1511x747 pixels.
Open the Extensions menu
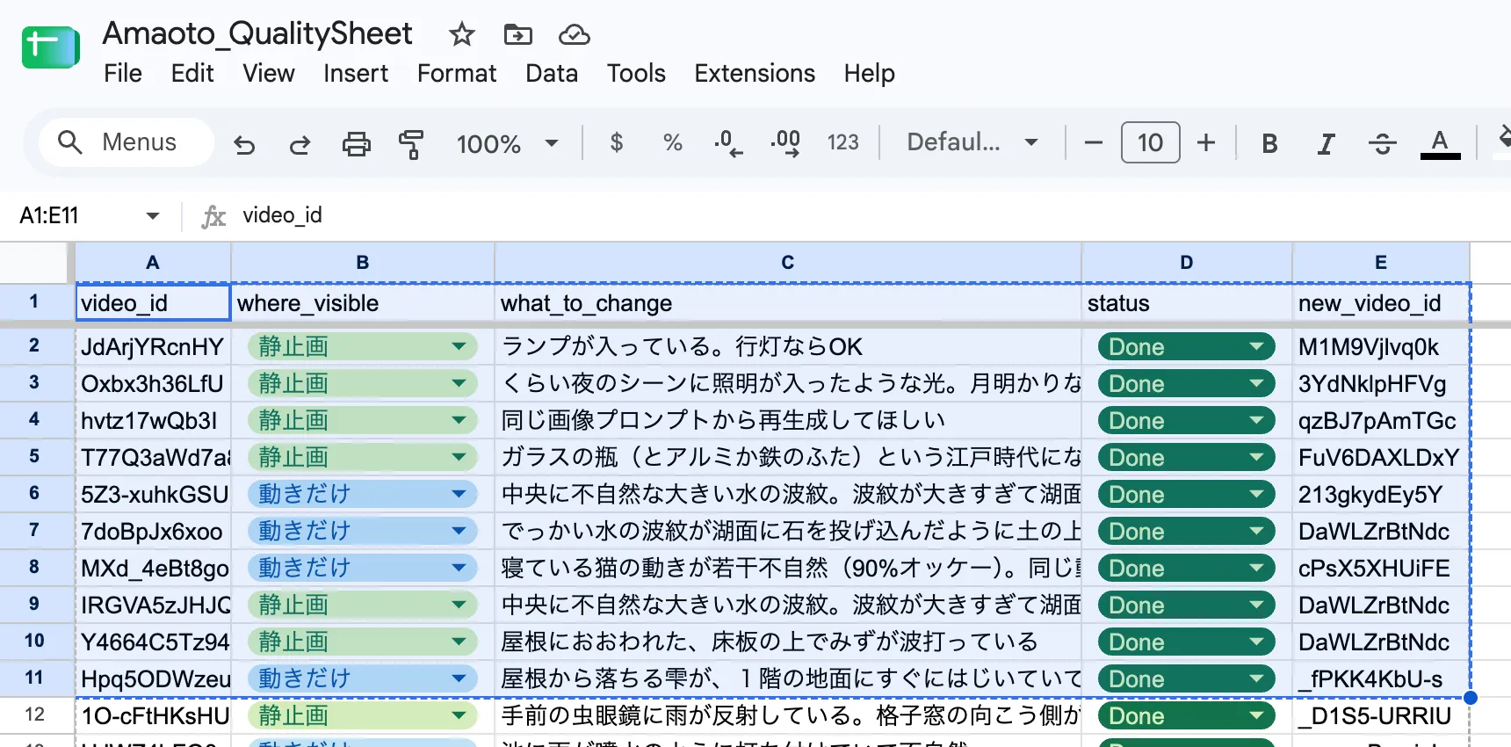[755, 73]
